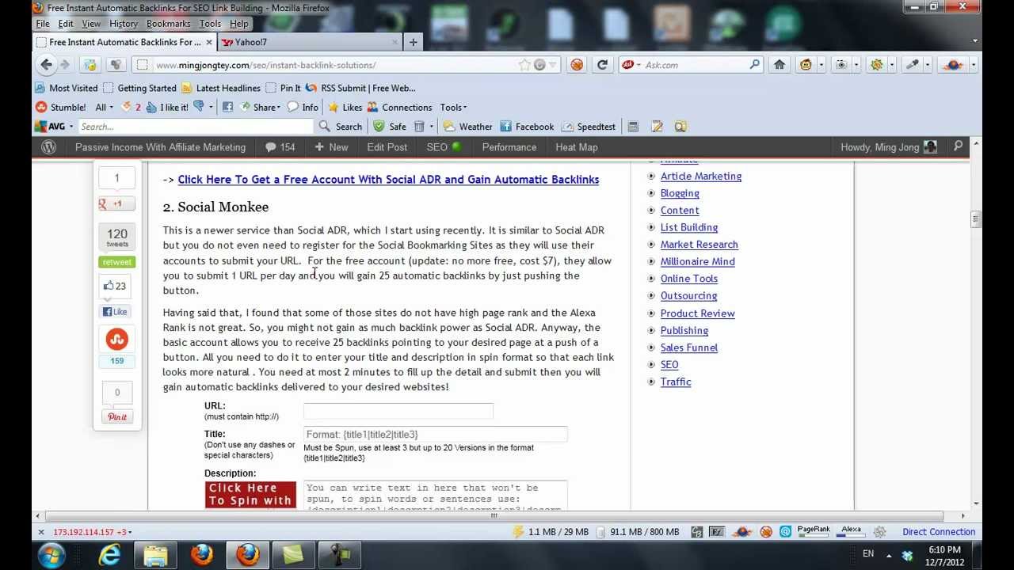The image size is (1014, 570).
Task: Click the Pinterest Pin it button
Action: click(117, 417)
